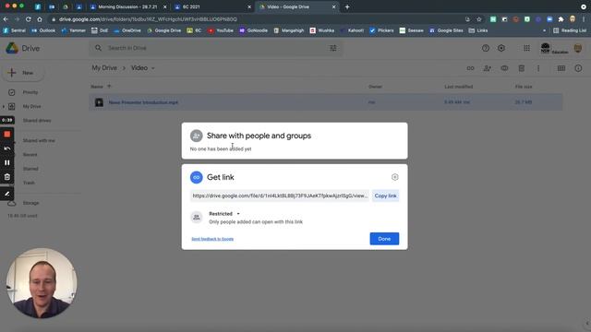Screen dimensions: 591x332
Task: Select the recorder pen draw tool
Action: click(7, 194)
